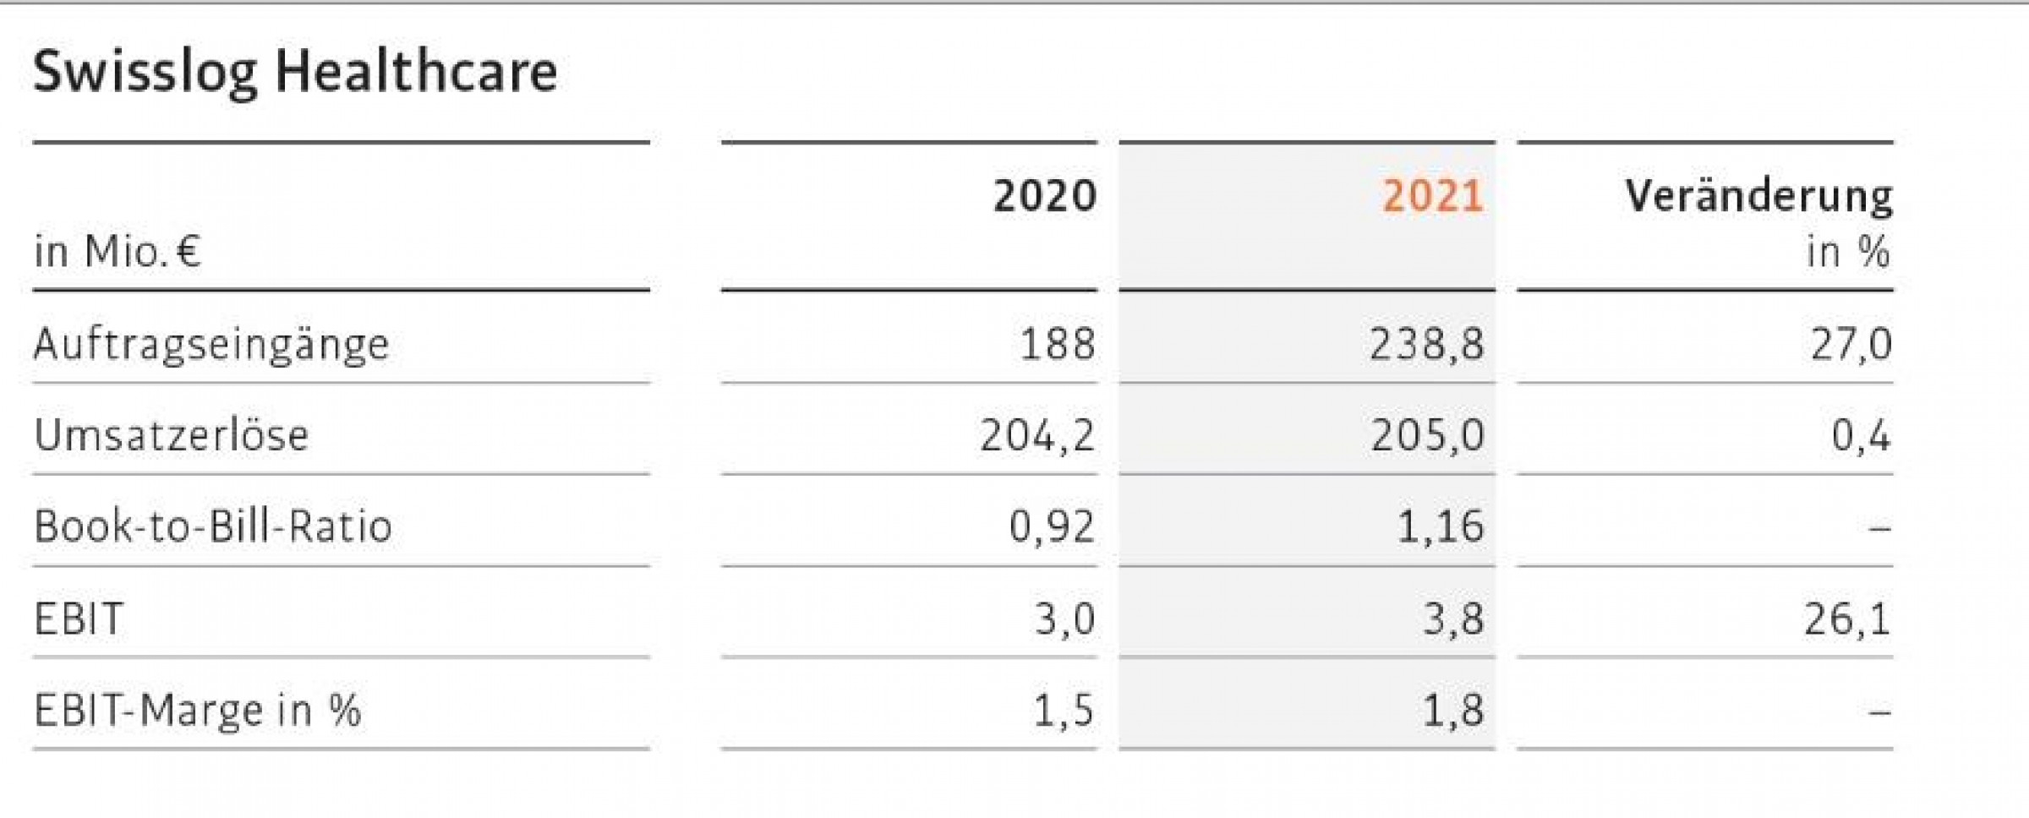Select the EBIT change value 26,1
Viewport: 2029px width, 818px height.
tap(1847, 619)
